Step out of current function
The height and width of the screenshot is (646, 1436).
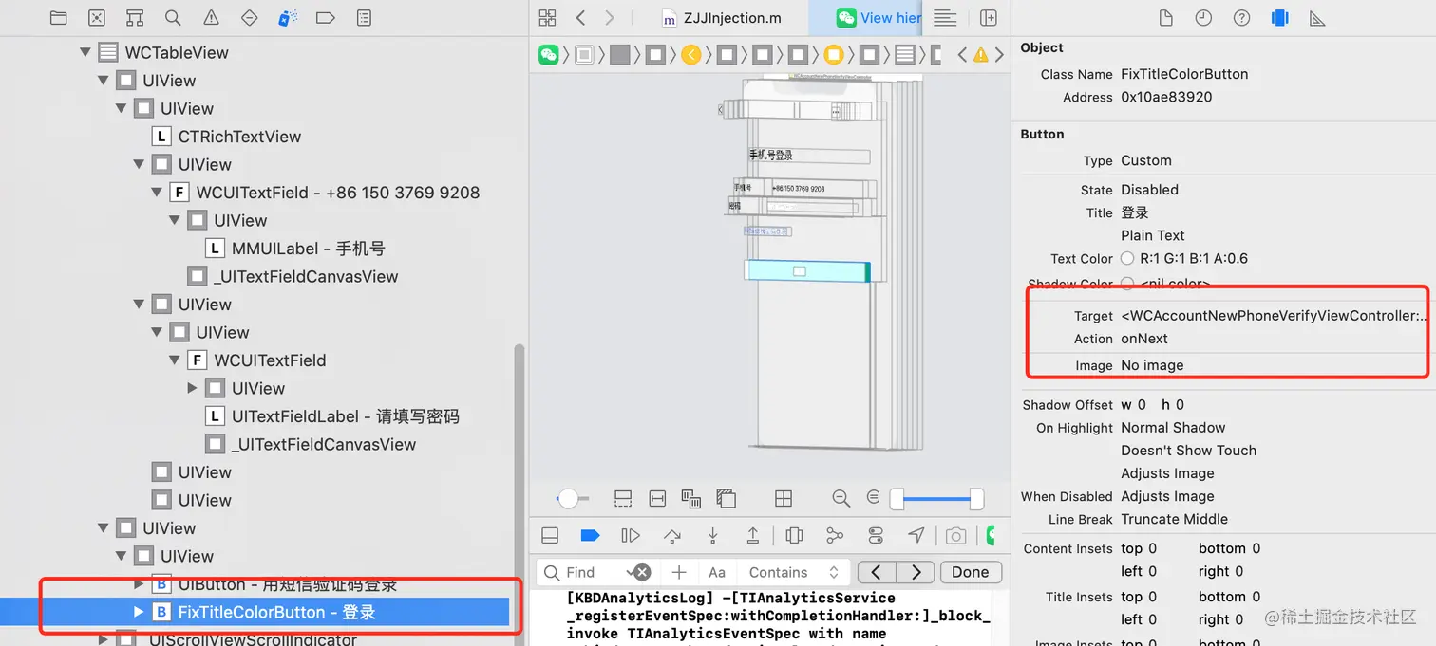753,536
